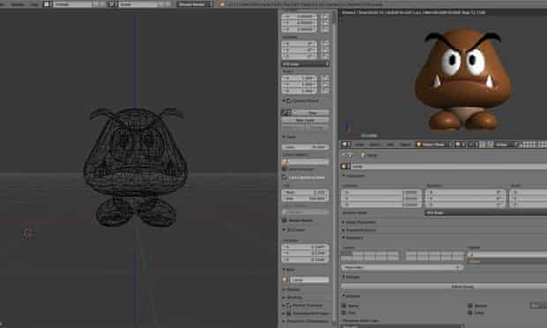This screenshot has width=547, height=328.
Task: Open the XYZ Euler dropdown in the sidebar
Action: (305, 64)
